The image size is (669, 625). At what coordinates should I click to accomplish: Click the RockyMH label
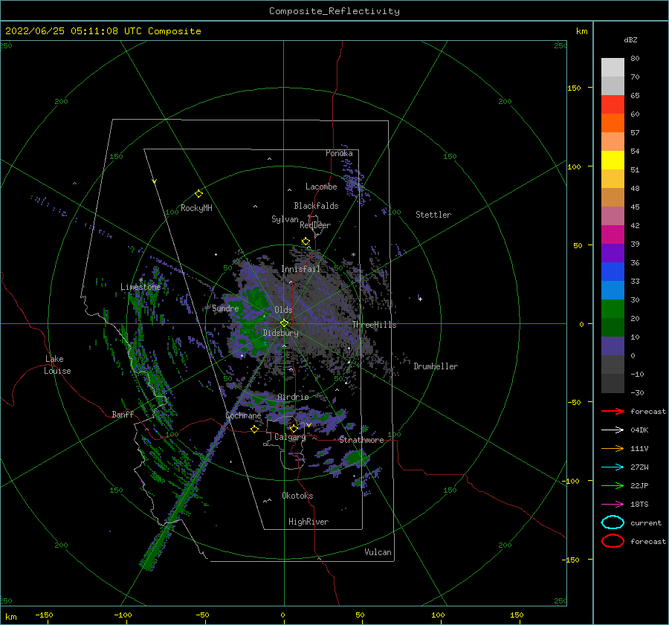[x=196, y=208]
